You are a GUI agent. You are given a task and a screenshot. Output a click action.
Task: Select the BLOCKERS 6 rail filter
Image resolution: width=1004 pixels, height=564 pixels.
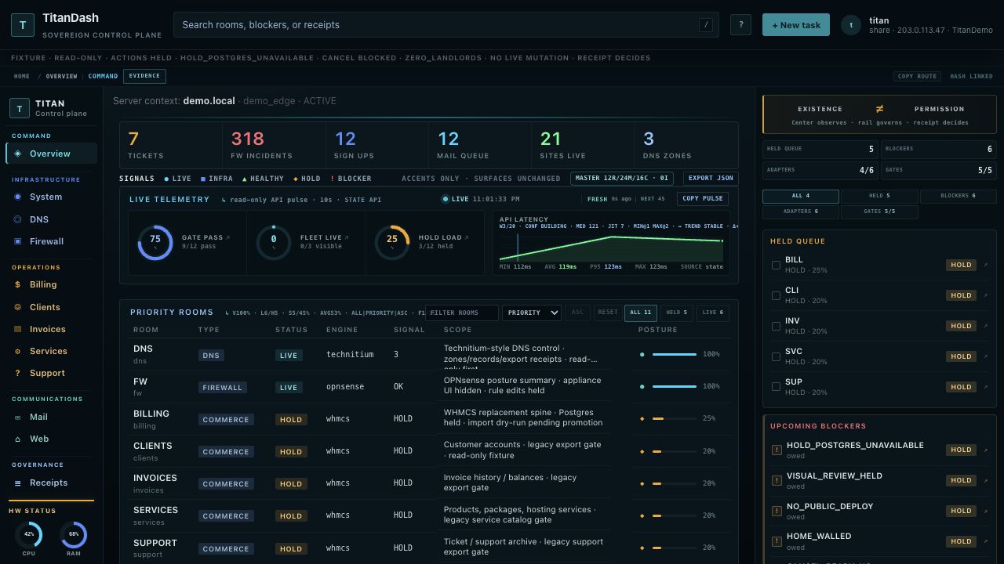pos(958,196)
